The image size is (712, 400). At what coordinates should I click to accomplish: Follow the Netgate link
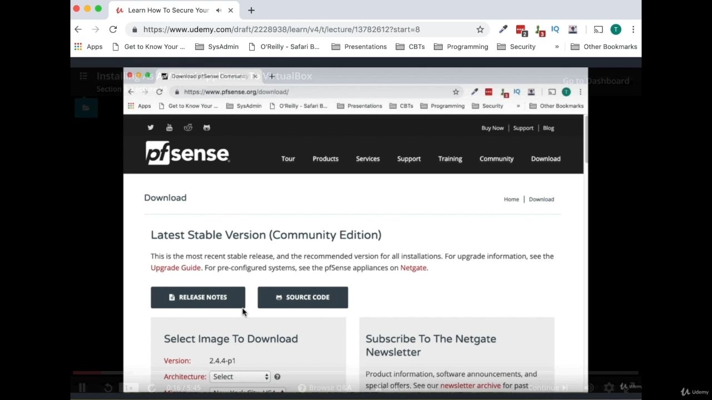413,268
